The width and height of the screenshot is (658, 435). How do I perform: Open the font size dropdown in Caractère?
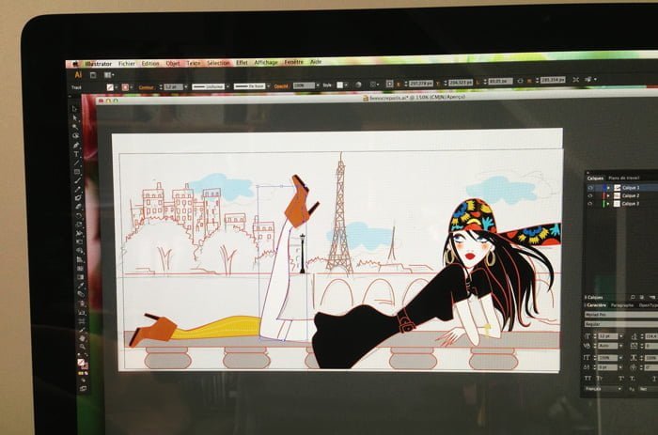click(621, 336)
